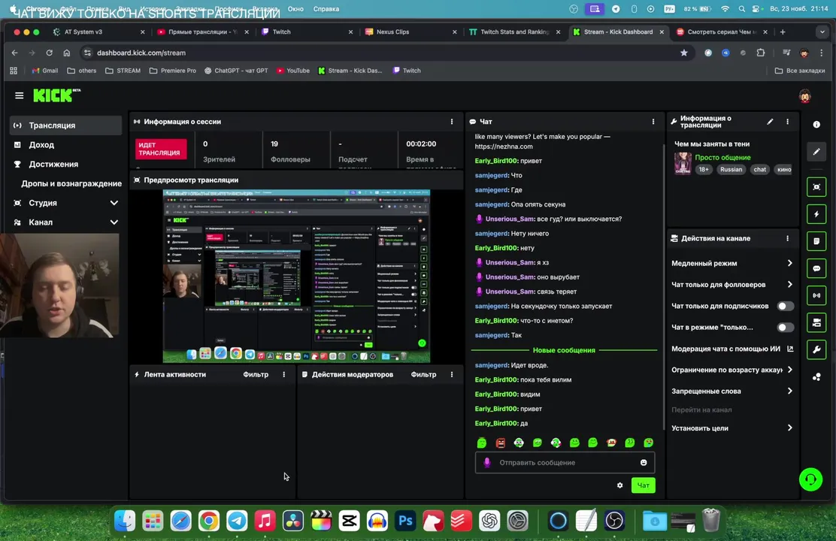This screenshot has width=836, height=541.
Task: Click the Kick logo
Action: click(x=56, y=95)
